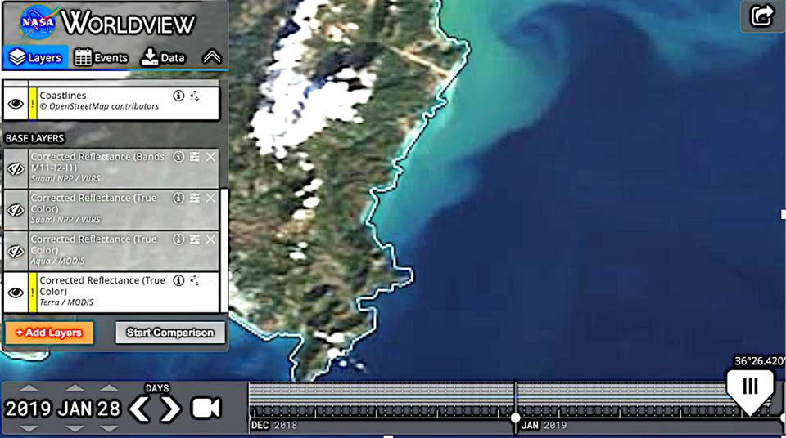
Task: Click the Add Layers button
Action: pyautogui.click(x=49, y=333)
